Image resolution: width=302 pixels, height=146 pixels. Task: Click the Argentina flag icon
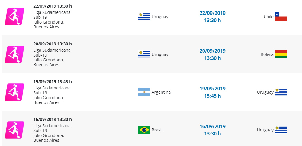(144, 92)
